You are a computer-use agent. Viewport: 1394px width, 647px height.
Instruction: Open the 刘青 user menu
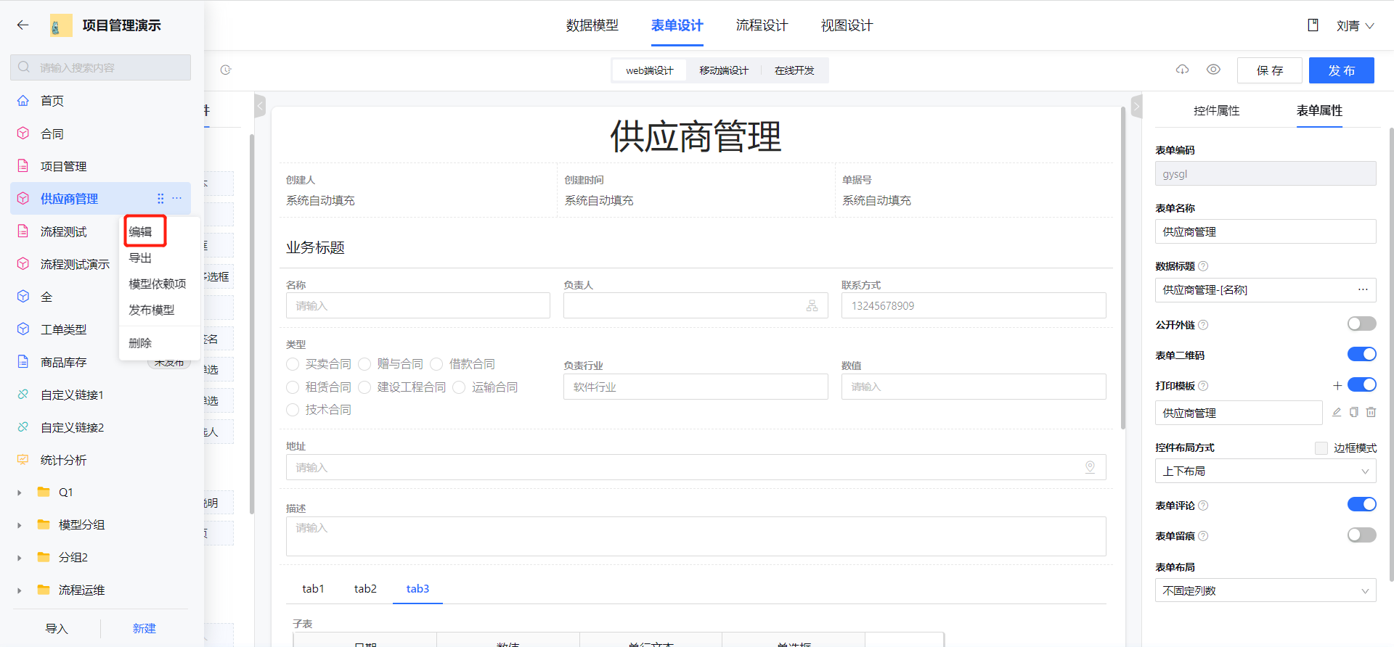[x=1355, y=25]
